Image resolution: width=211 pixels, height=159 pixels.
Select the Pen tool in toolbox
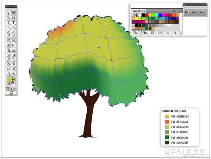[x=8, y=23]
